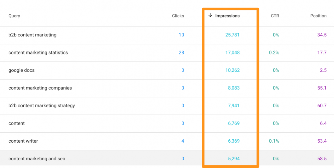The height and width of the screenshot is (168, 334).
Task: Select the "content writer" query row
Action: [x=23, y=141]
